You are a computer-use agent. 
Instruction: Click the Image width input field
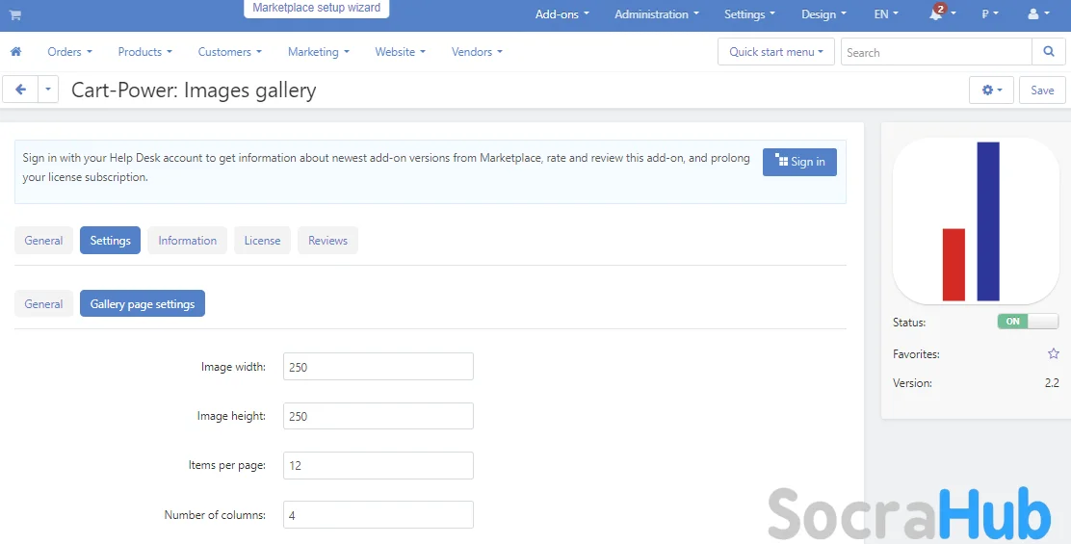(378, 367)
